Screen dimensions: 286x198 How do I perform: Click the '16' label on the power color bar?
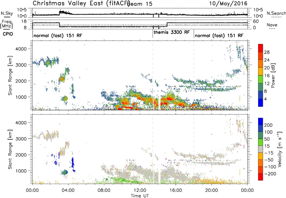coord(267,75)
